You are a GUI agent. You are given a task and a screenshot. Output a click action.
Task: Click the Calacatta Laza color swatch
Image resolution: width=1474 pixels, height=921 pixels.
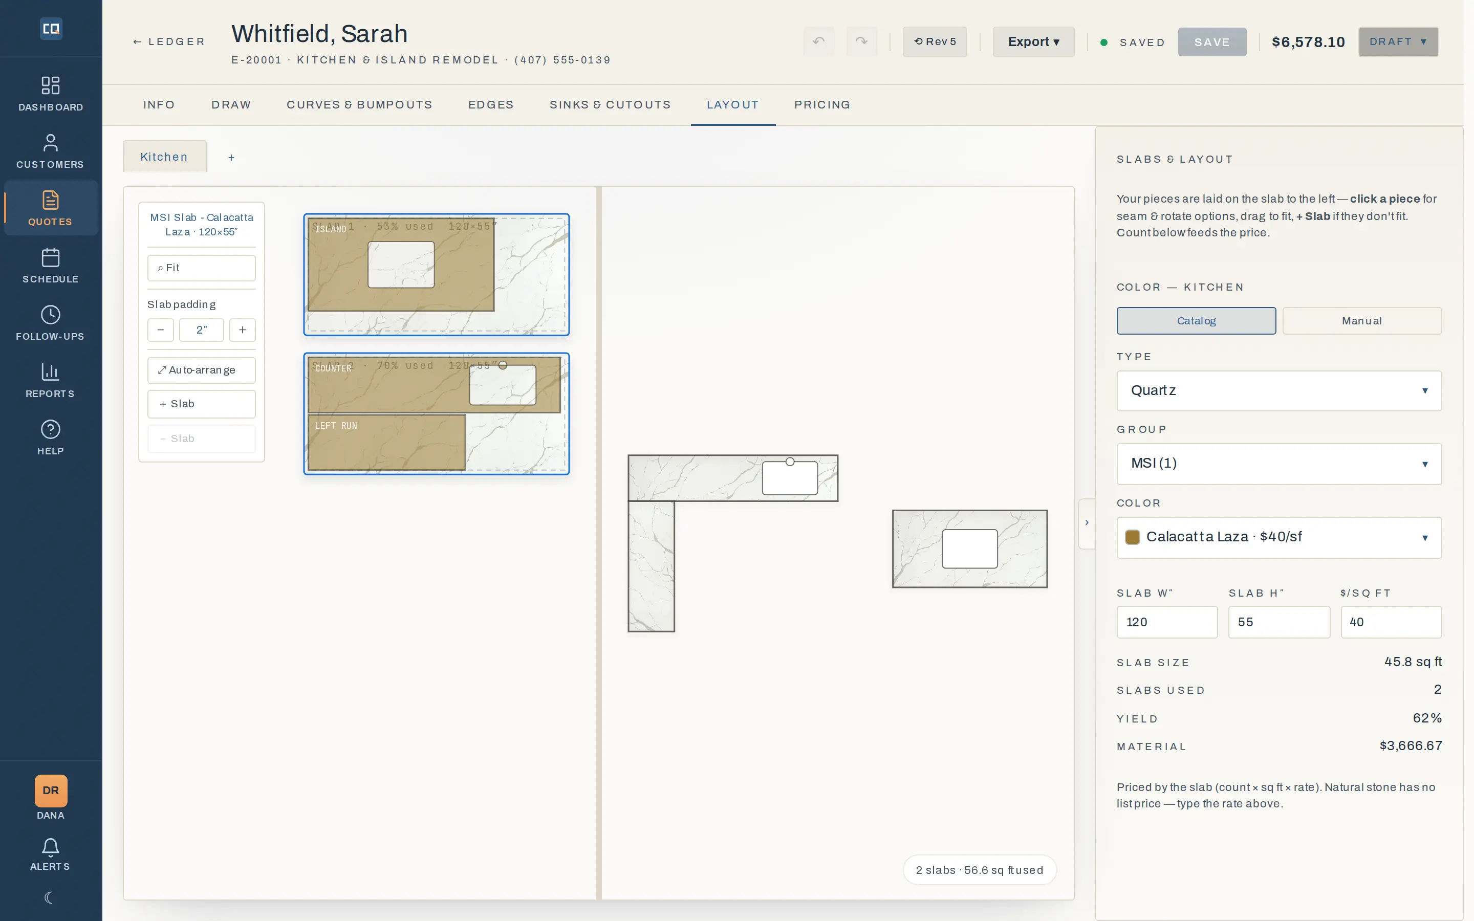click(x=1132, y=537)
